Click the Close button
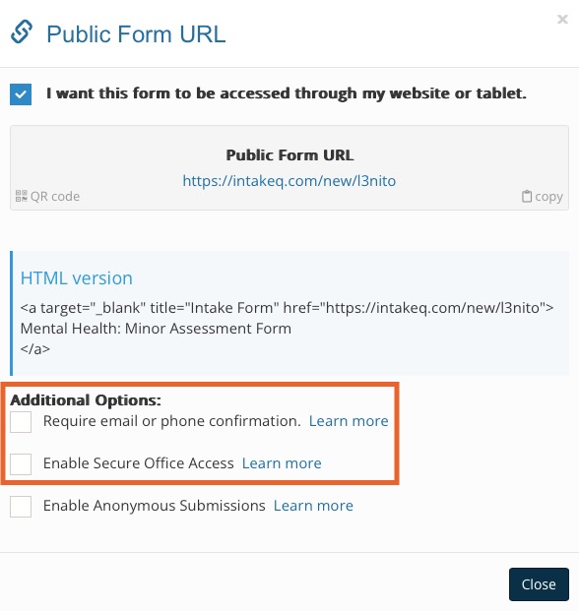The width and height of the screenshot is (579, 611). 539,584
